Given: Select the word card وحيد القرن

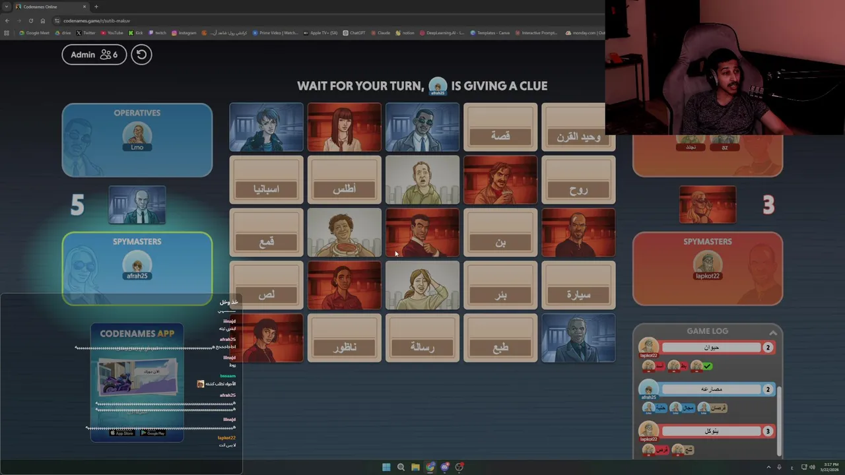Looking at the screenshot, I should 578,127.
